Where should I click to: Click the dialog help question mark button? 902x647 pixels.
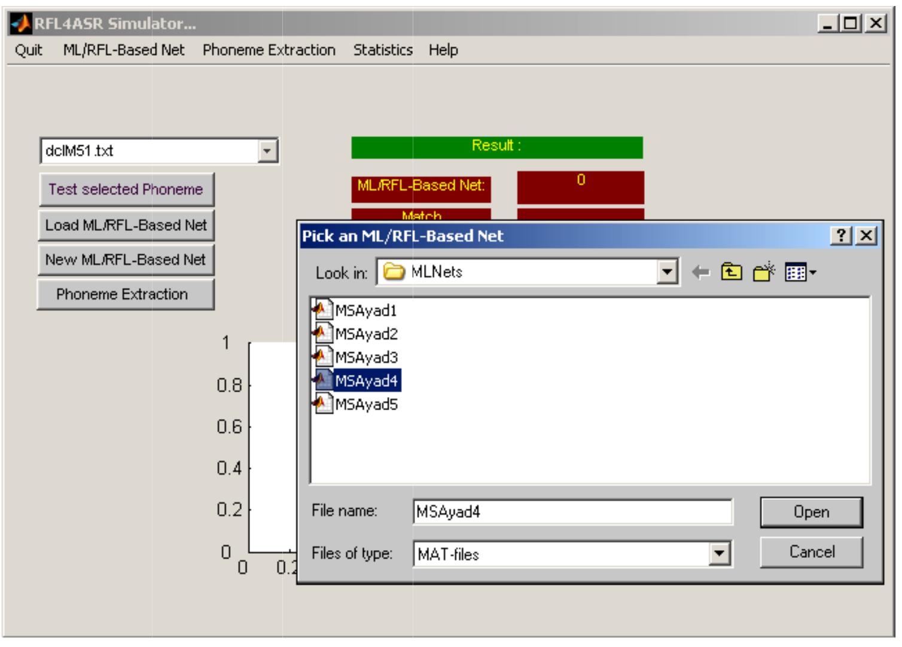coord(840,236)
